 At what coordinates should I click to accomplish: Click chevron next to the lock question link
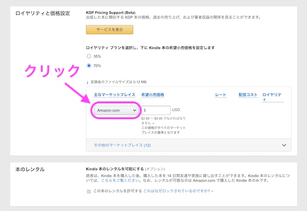pyautogui.click(x=212, y=191)
